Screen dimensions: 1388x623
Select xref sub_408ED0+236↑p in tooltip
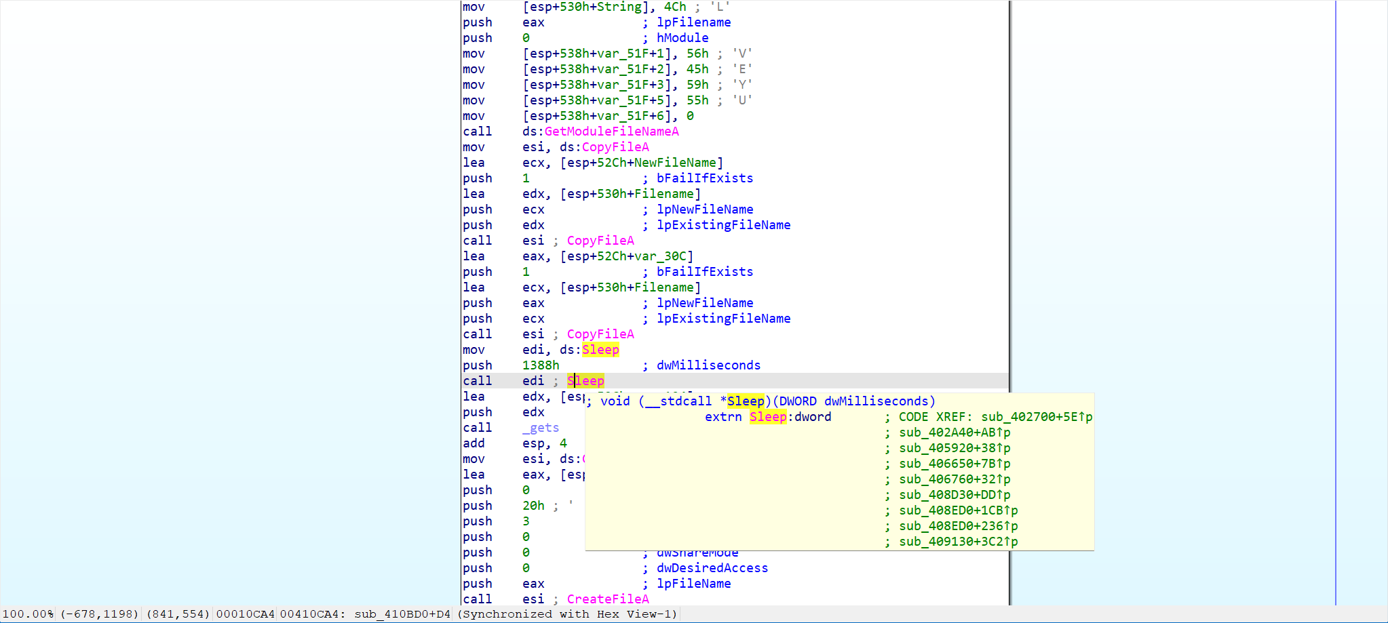click(x=959, y=526)
